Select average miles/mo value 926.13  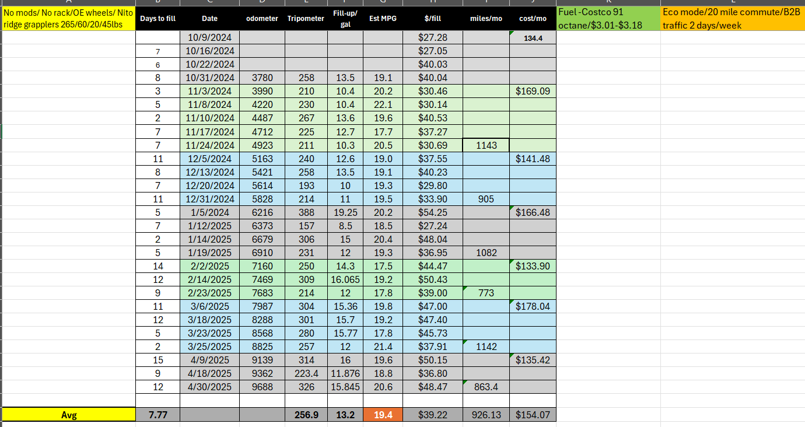point(486,415)
